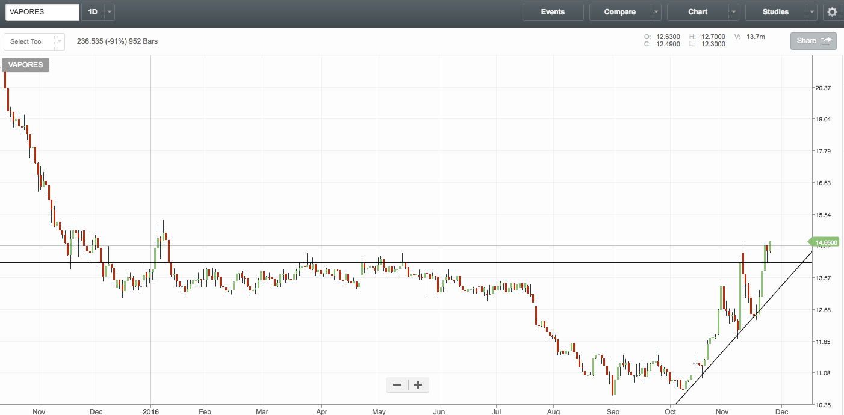
Task: Click the Compare button
Action: coord(619,12)
